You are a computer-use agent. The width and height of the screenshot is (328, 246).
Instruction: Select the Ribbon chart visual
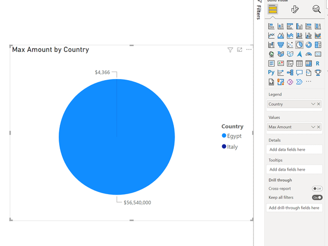(x=318, y=36)
